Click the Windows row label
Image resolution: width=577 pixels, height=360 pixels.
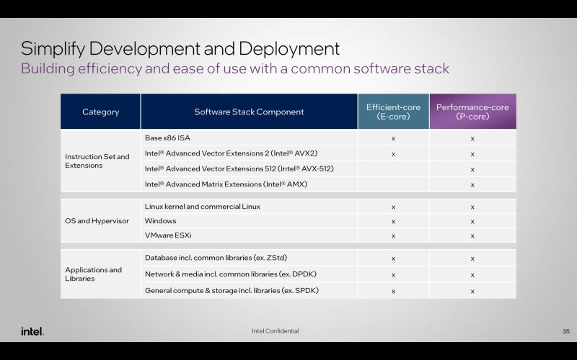(160, 221)
